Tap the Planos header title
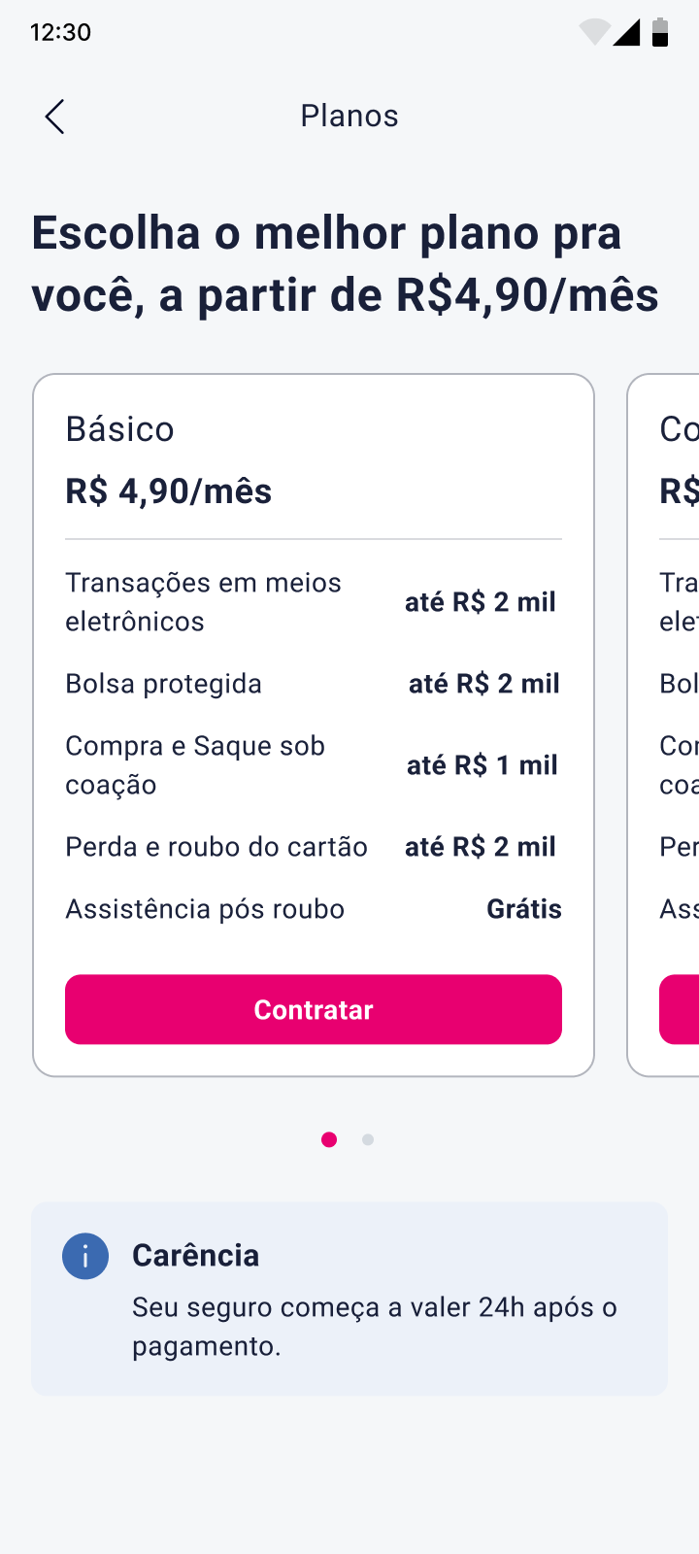Image resolution: width=699 pixels, height=1554 pixels. tap(349, 116)
